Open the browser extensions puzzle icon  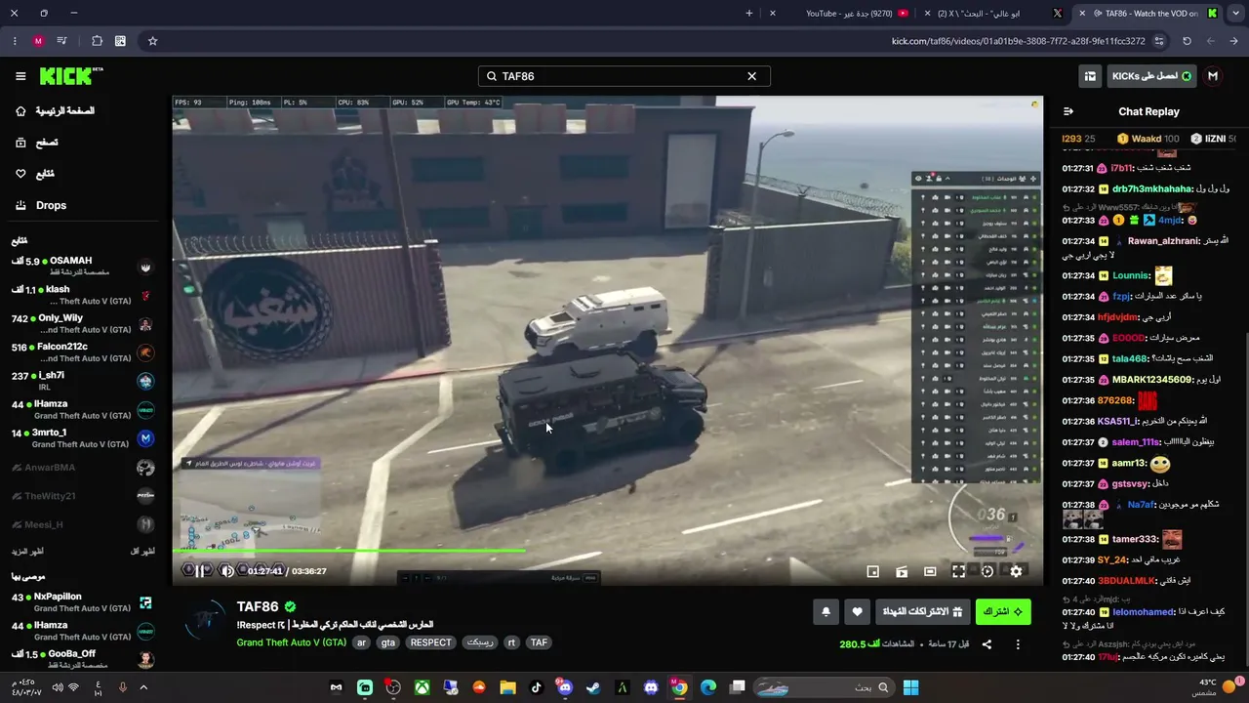tap(97, 41)
